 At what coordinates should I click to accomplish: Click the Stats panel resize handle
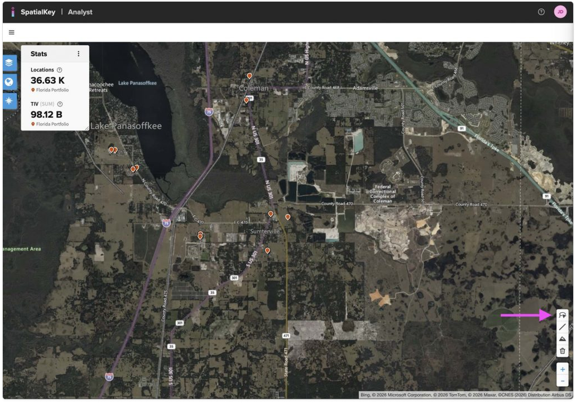tap(87, 128)
